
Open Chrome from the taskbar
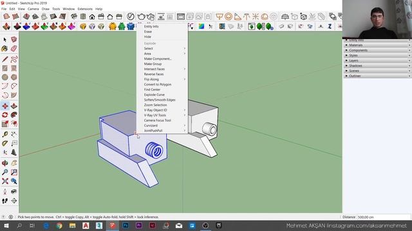coord(59,225)
